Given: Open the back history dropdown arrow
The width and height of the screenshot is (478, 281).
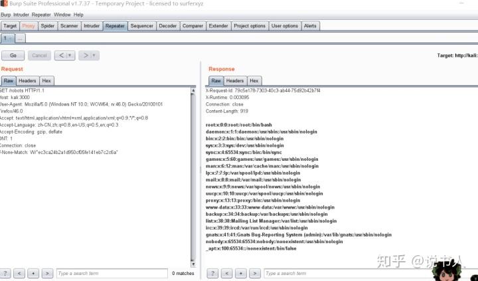Looking at the screenshot, I should [x=70, y=56].
